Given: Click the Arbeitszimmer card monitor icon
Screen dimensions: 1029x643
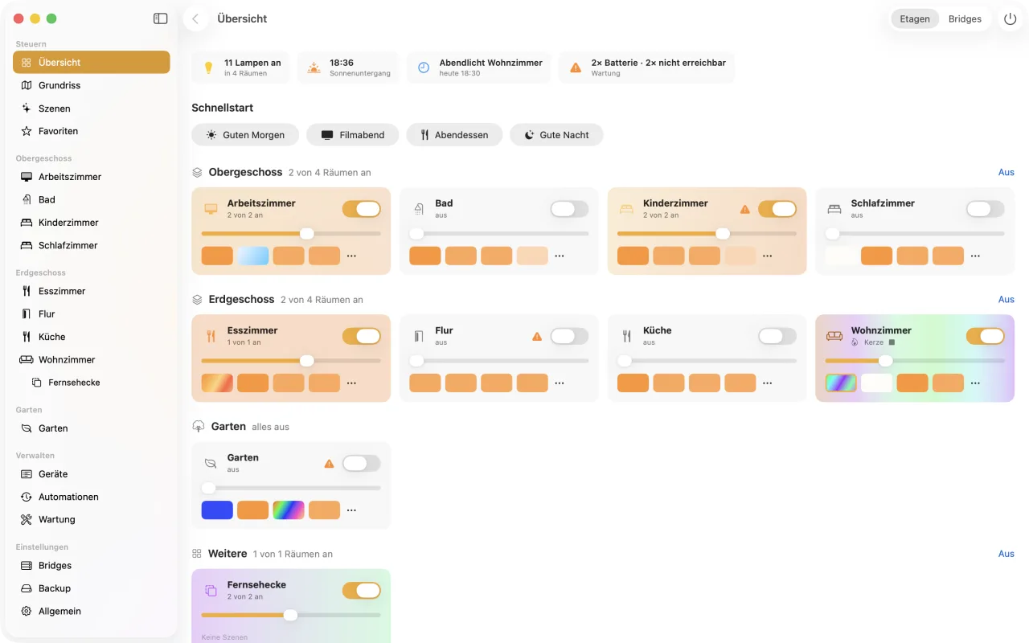Looking at the screenshot, I should 211,209.
